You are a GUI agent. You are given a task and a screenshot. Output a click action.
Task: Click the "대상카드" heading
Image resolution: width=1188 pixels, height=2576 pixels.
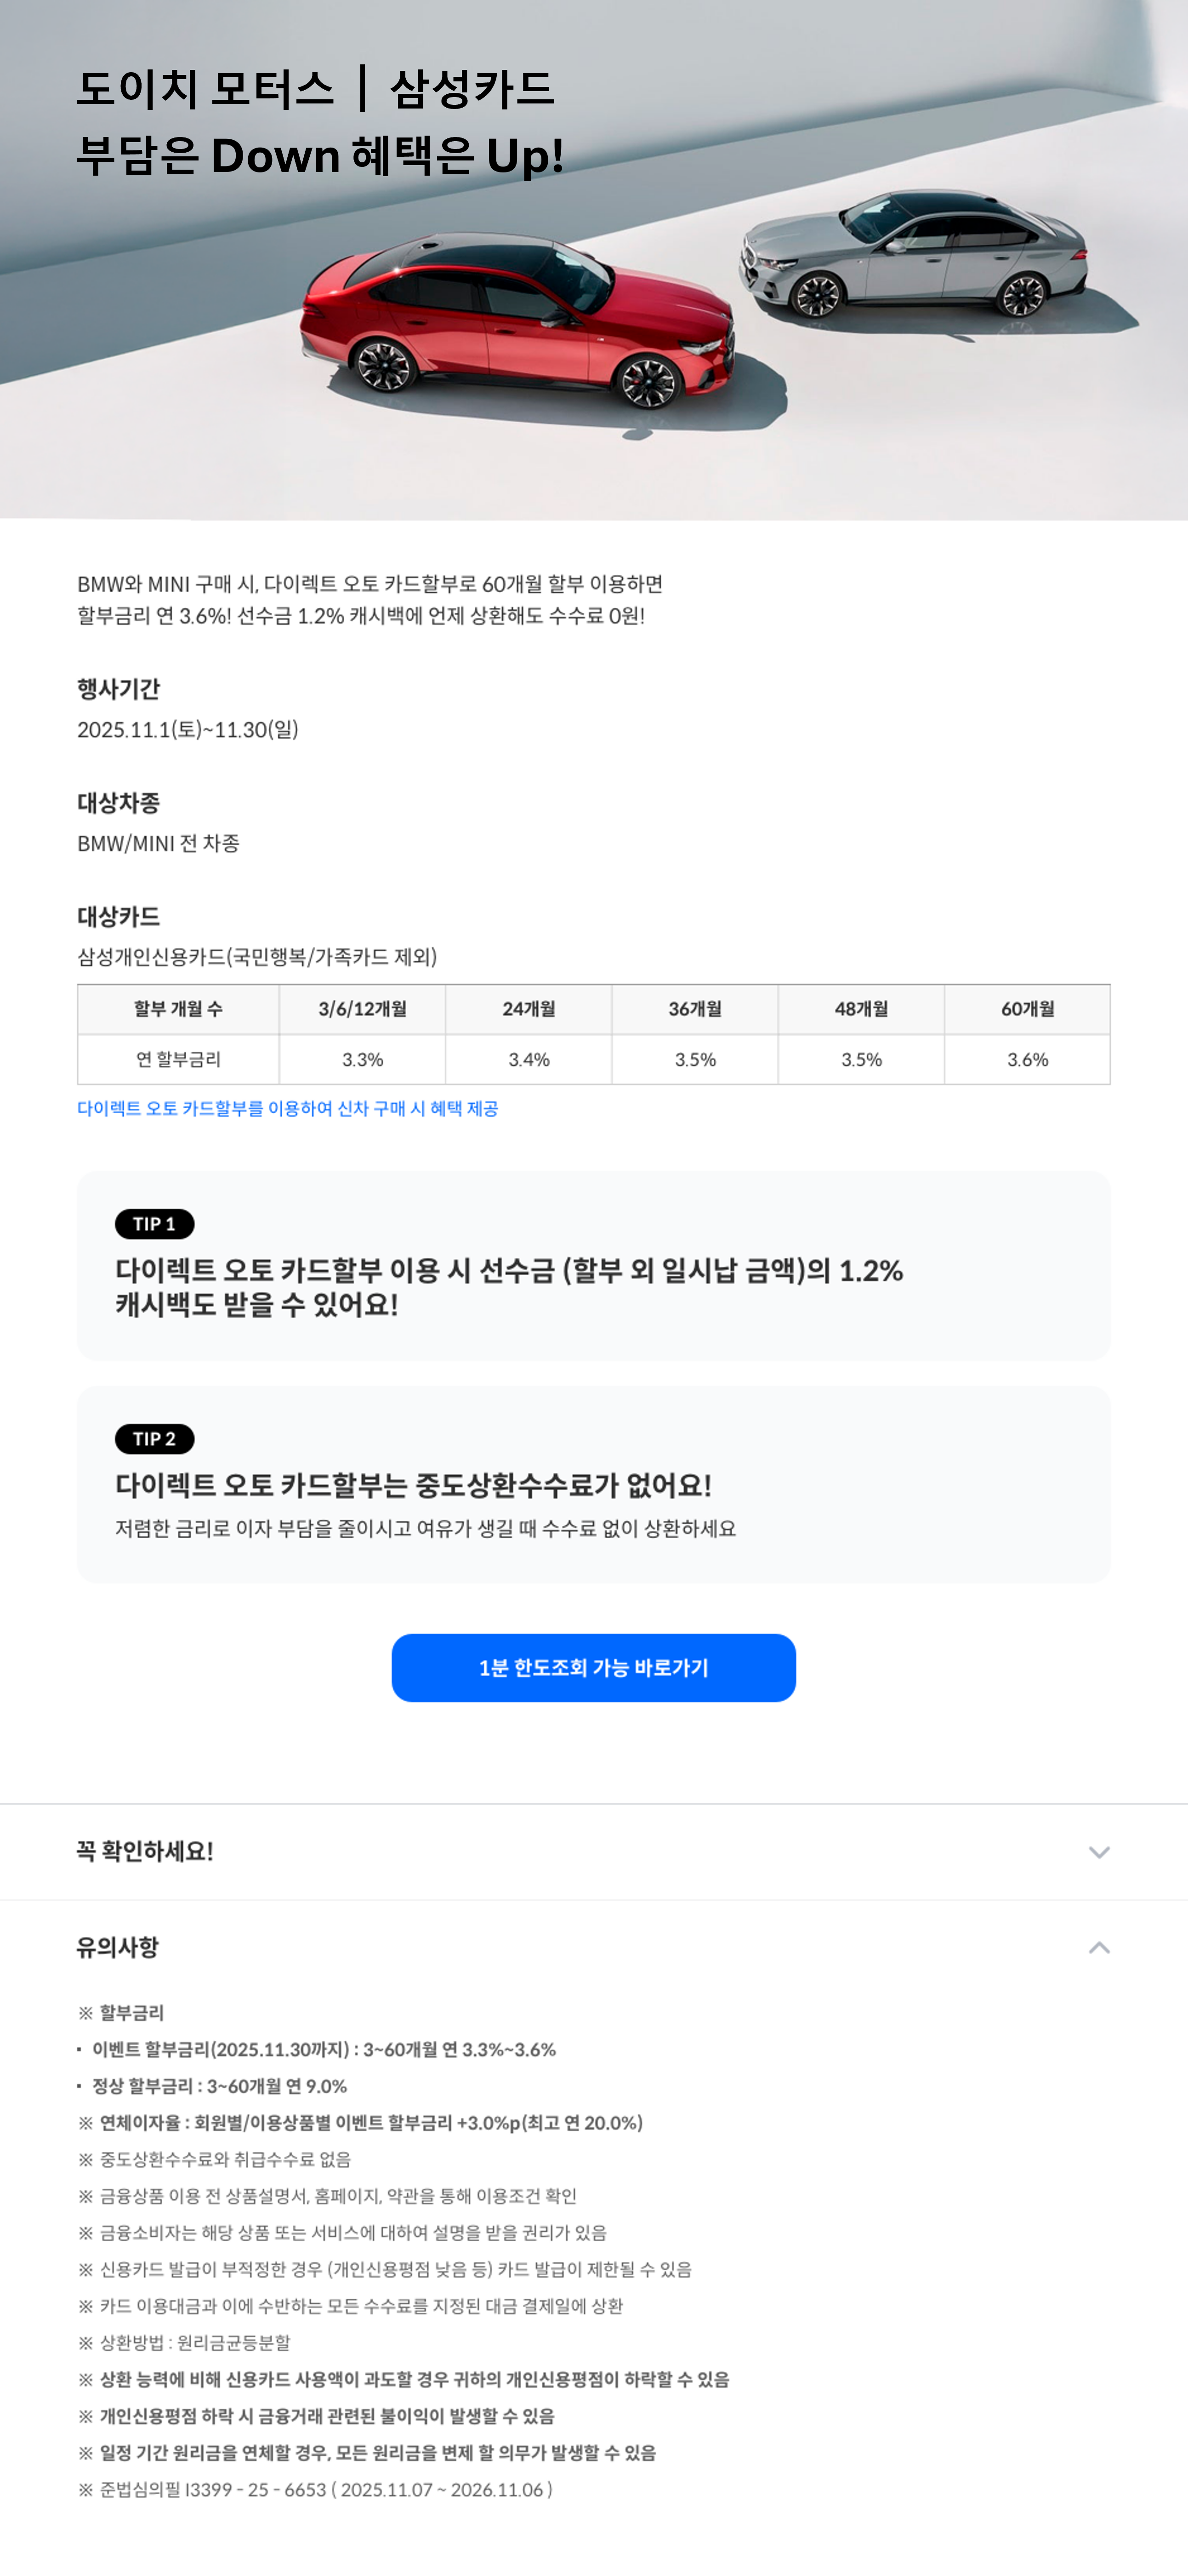[118, 917]
